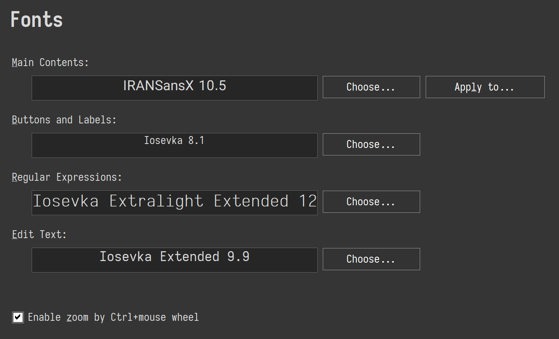Click the 'Enable zoom by Ctrl+mouse wheel' label text
This screenshot has width=559, height=339.
pos(113,317)
